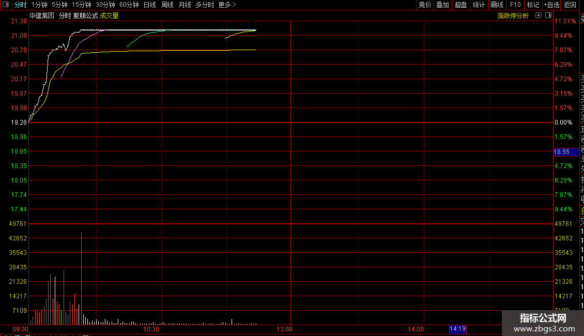
Task: Switch to the 60分钟 period
Action: (x=129, y=5)
